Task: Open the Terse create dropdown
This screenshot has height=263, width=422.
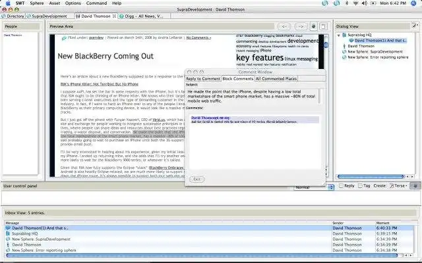Action: pyautogui.click(x=398, y=185)
